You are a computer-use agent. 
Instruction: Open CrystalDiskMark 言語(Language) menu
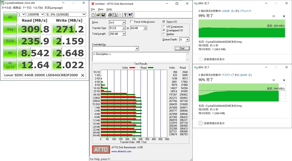click(x=54, y=8)
